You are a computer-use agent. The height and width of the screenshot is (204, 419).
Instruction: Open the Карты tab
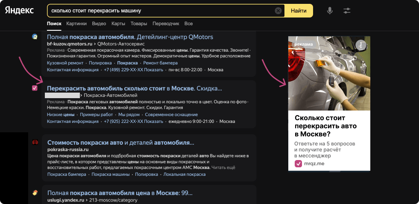pyautogui.click(x=118, y=23)
